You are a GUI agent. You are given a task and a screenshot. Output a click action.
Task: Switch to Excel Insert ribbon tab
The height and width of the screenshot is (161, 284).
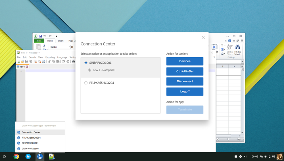click(x=61, y=41)
